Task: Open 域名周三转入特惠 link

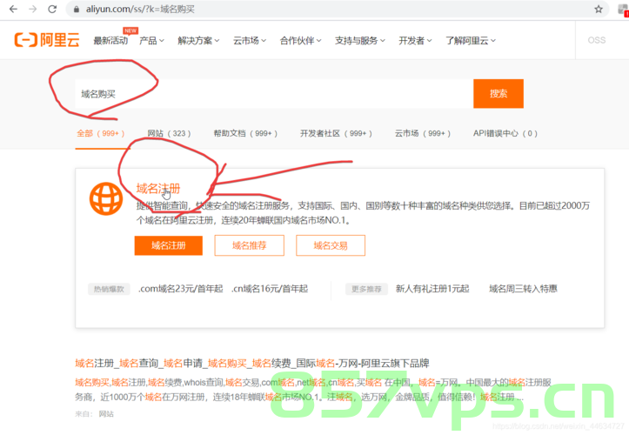Action: pos(523,289)
